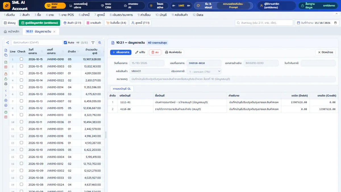The width and height of the screenshot is (341, 192).
Task: Toggle the Auto checkbox
Action: [65, 43]
